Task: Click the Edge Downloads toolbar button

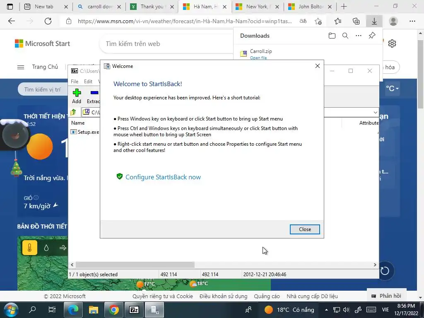Action: [374, 21]
